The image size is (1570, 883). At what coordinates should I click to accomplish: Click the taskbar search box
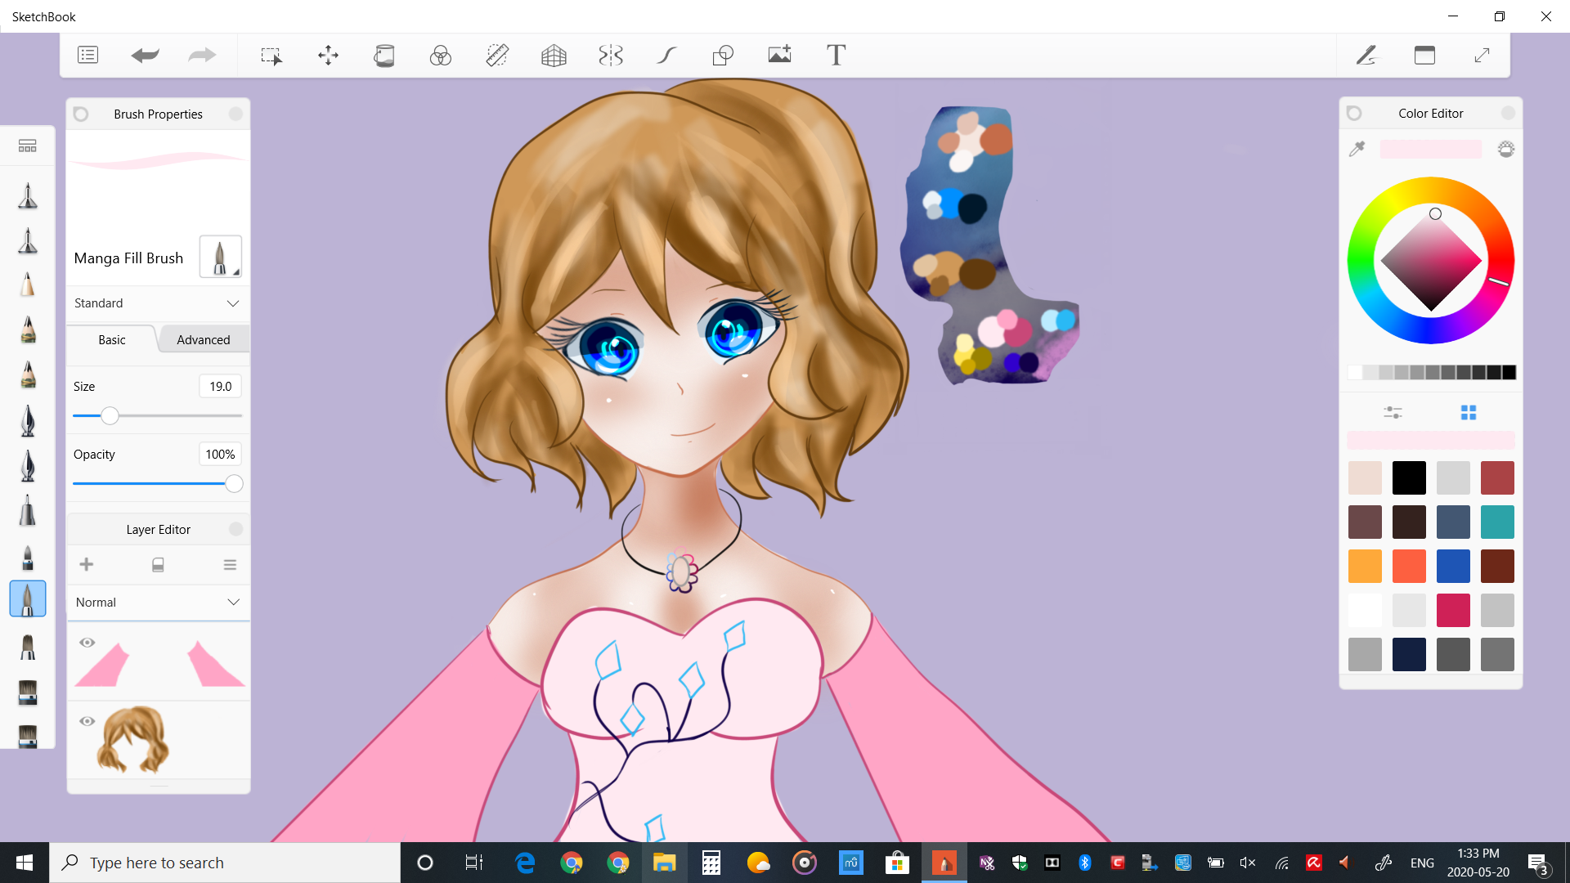[x=225, y=863]
